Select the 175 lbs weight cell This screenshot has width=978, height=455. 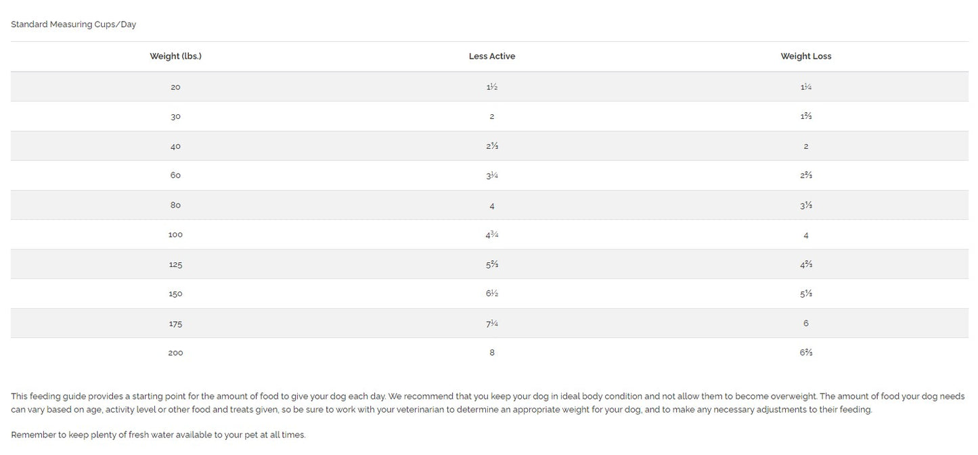[x=175, y=323]
